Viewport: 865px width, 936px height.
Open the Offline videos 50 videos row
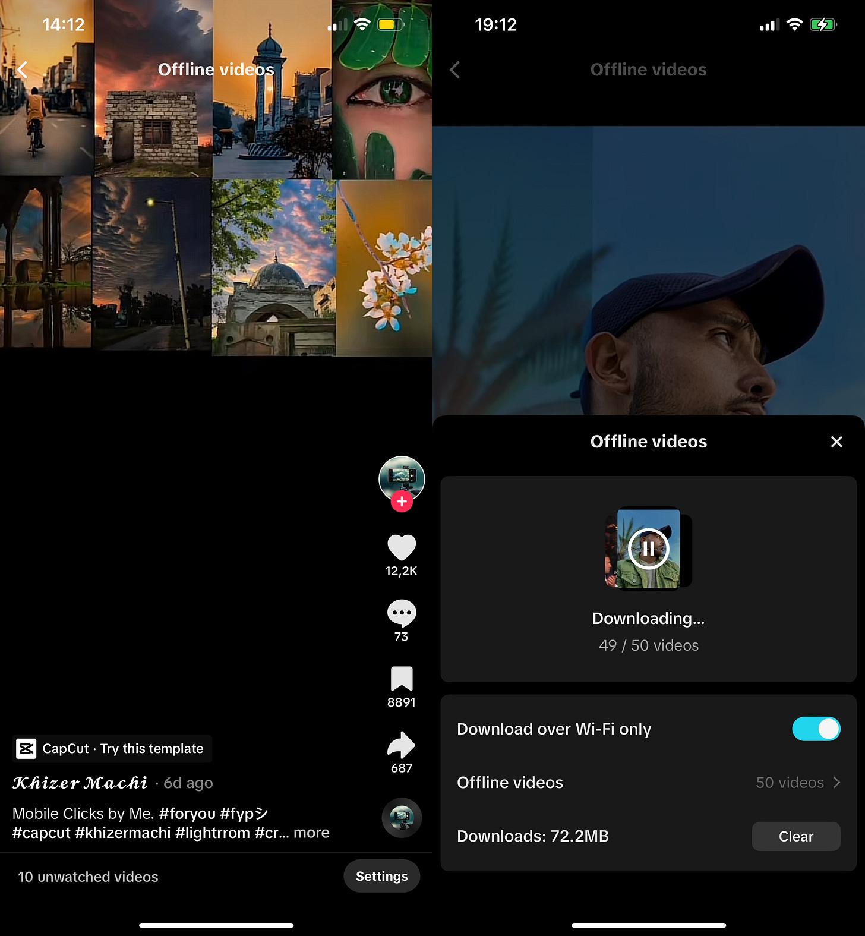click(x=649, y=783)
